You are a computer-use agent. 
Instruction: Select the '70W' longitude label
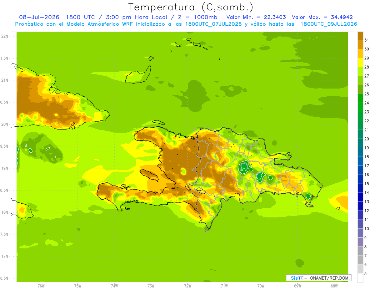pos(261,286)
